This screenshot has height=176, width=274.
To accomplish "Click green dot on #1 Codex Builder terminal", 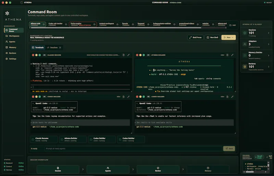I will tap(40, 97).
